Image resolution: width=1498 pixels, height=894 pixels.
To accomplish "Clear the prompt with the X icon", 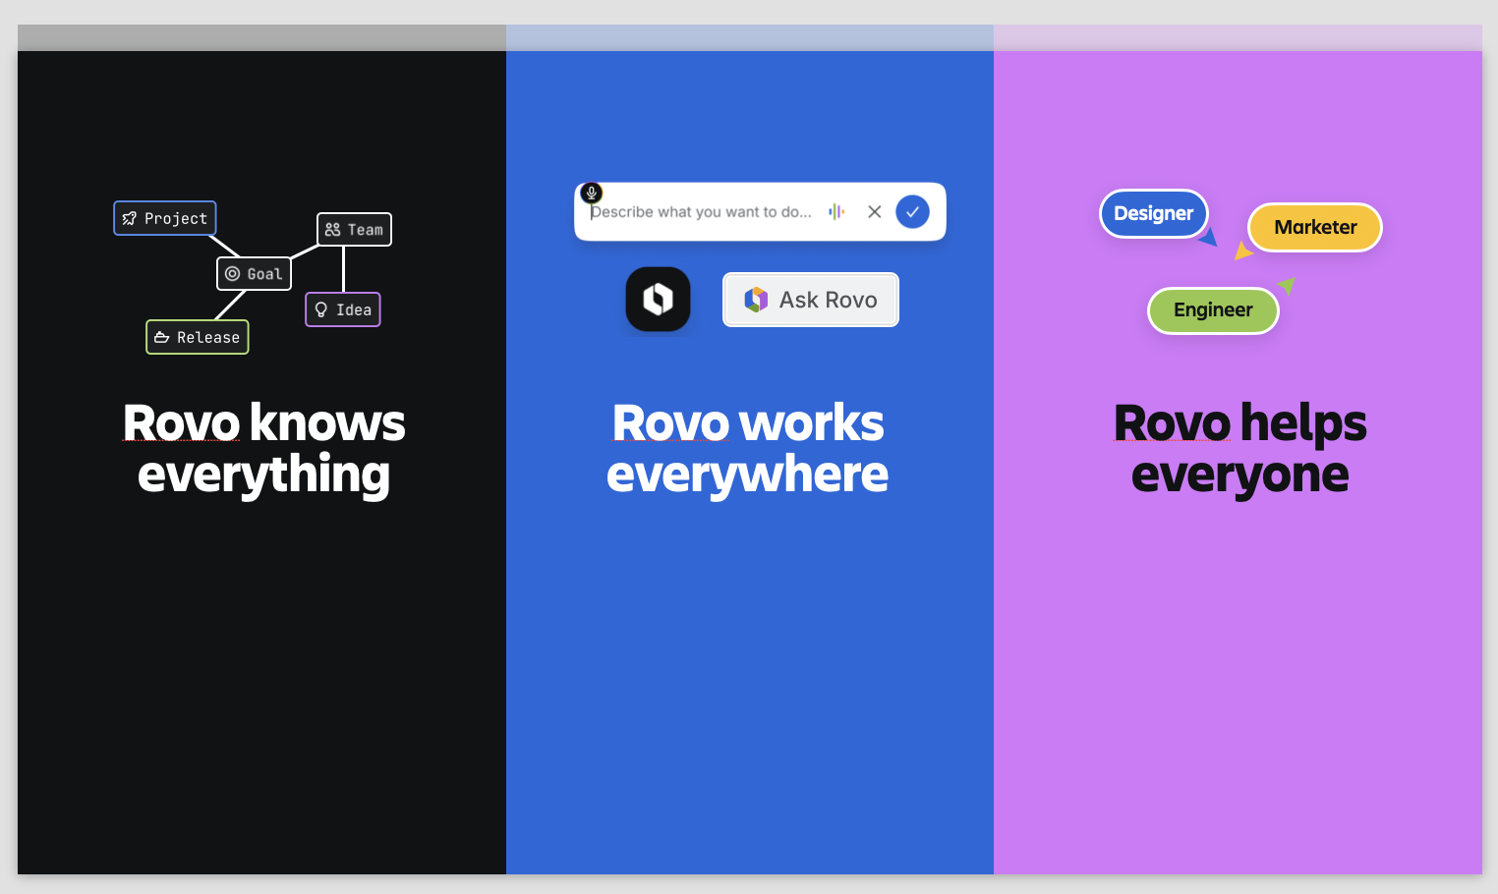I will point(875,211).
